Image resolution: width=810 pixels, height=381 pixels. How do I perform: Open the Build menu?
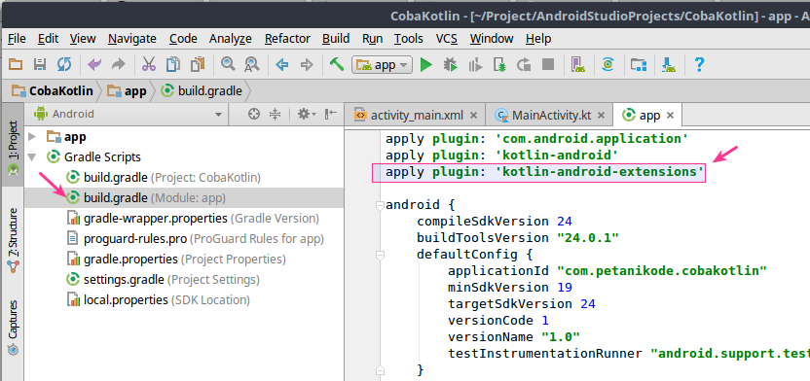pos(336,39)
